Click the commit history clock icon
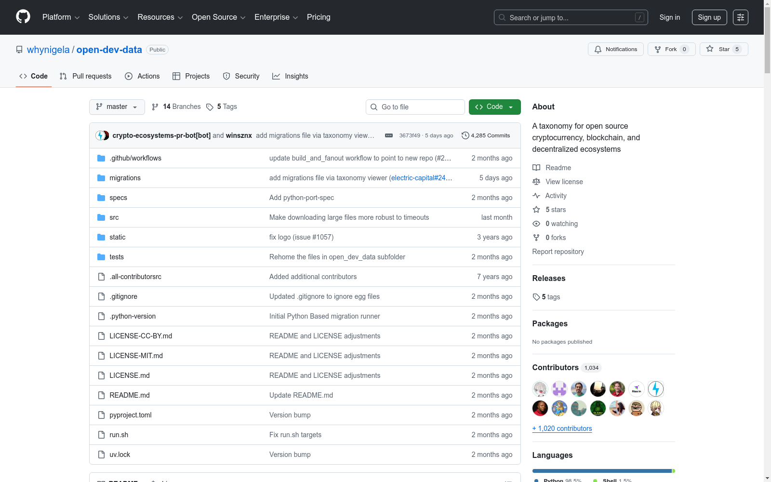Screen dimensions: 771x482 tap(465, 135)
